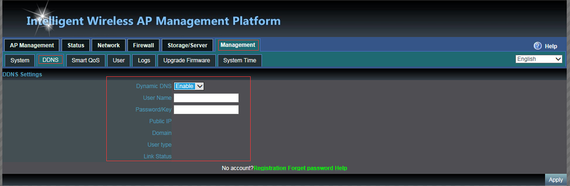Open the Upgrade Firmware sub-tab
Screen dimensions: 570x186
tap(187, 60)
